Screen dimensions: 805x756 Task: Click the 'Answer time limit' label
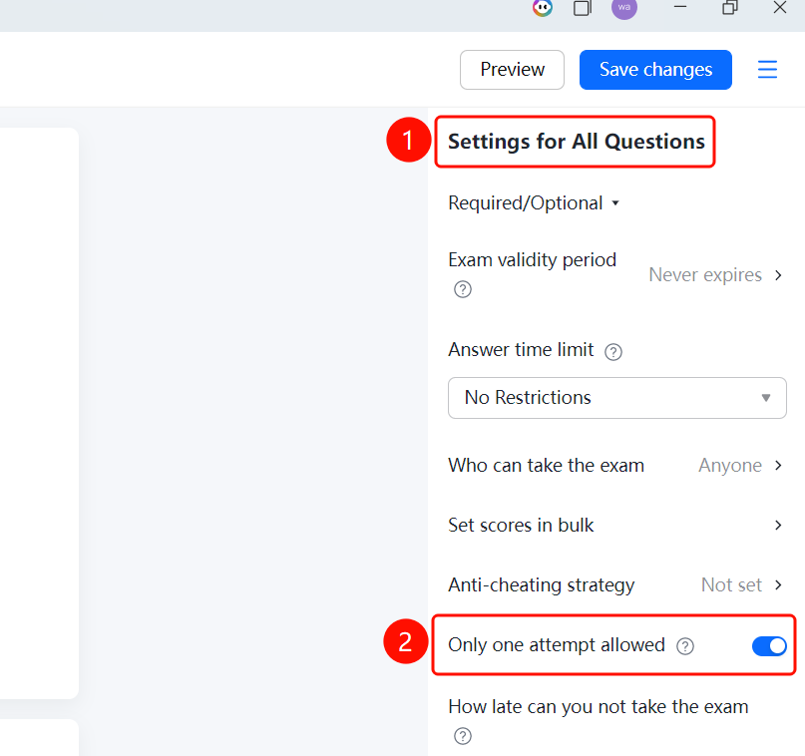521,349
